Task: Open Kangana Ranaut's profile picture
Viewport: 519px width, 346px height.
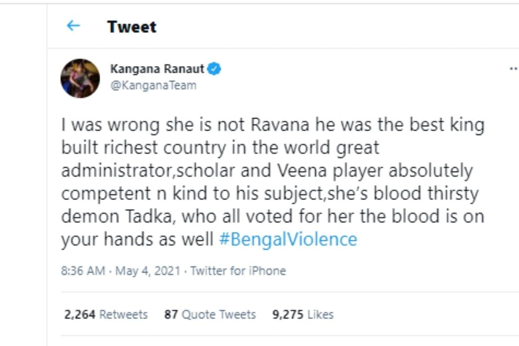Action: pyautogui.click(x=80, y=78)
